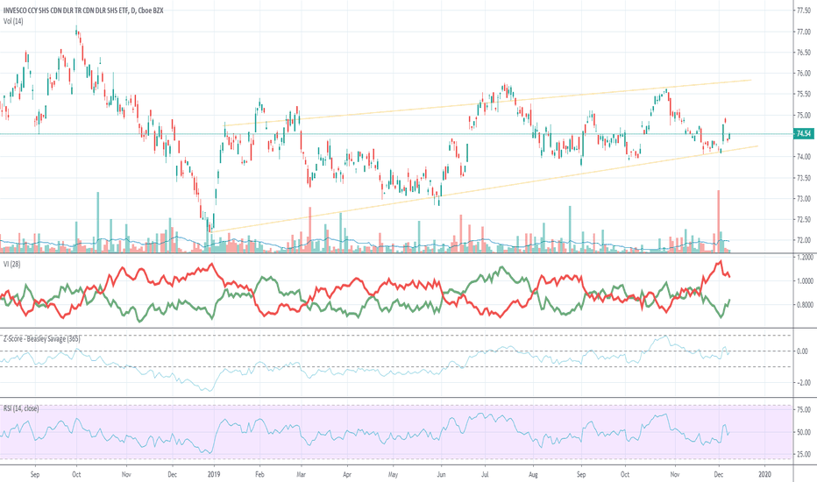Click the 72.00 price scale label

click(x=803, y=240)
